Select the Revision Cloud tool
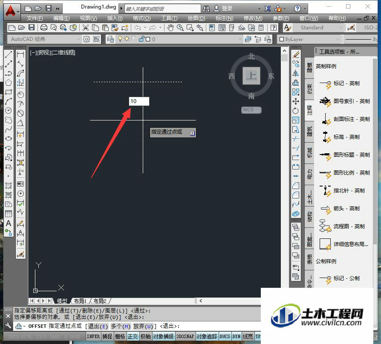This screenshot has height=344, width=381. pos(9,120)
